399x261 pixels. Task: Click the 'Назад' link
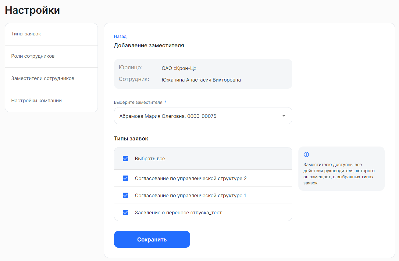(120, 36)
